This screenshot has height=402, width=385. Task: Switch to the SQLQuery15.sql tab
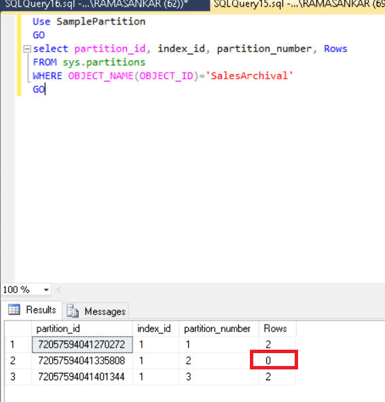click(x=298, y=5)
